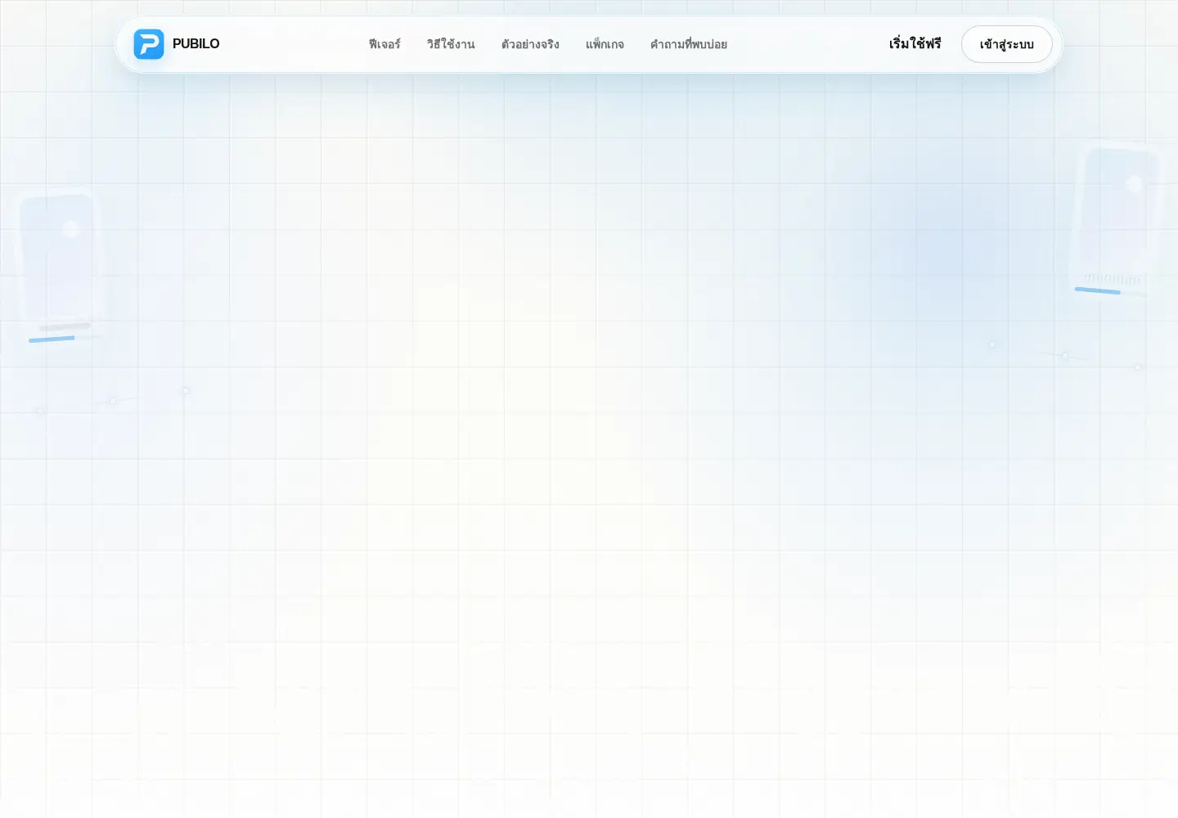Open the ฟีเจอร์ menu item
This screenshot has width=1178, height=818.
[x=384, y=44]
